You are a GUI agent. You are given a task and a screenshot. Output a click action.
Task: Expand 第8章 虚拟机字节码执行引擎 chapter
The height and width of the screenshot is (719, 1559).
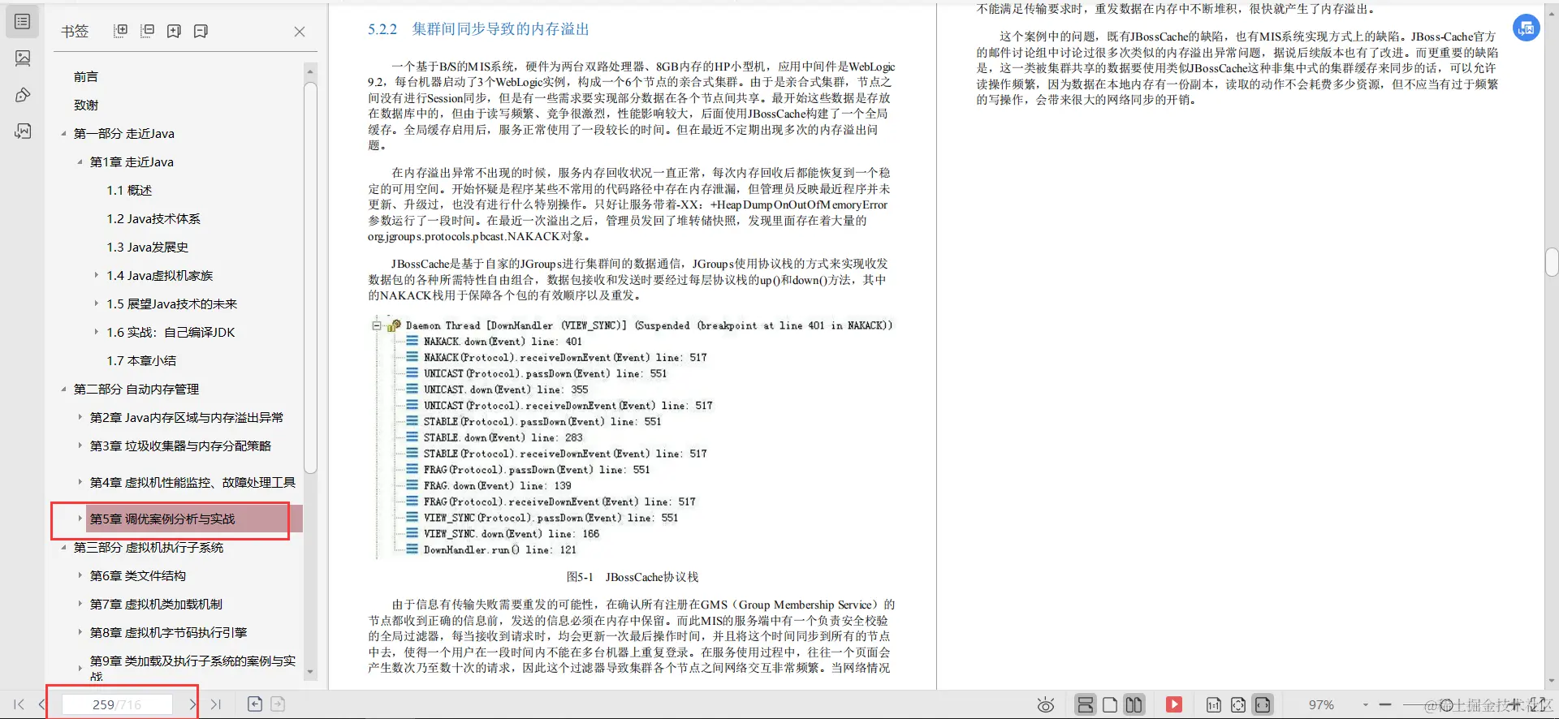pos(80,633)
